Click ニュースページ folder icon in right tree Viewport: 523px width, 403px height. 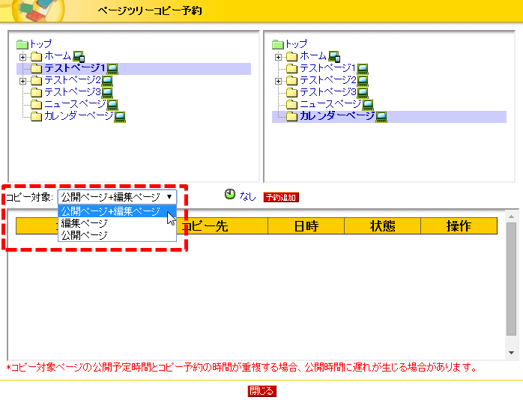[292, 105]
